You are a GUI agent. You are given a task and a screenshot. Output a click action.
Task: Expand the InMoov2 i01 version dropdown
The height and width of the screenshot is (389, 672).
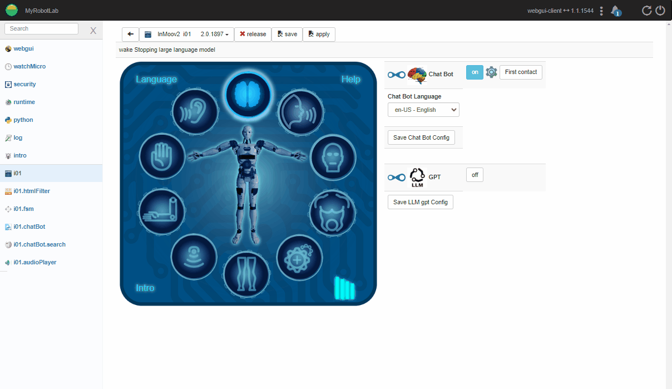(214, 35)
